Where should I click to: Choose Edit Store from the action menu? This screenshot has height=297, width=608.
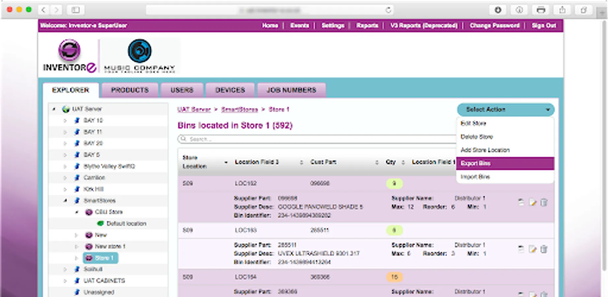tap(505, 123)
